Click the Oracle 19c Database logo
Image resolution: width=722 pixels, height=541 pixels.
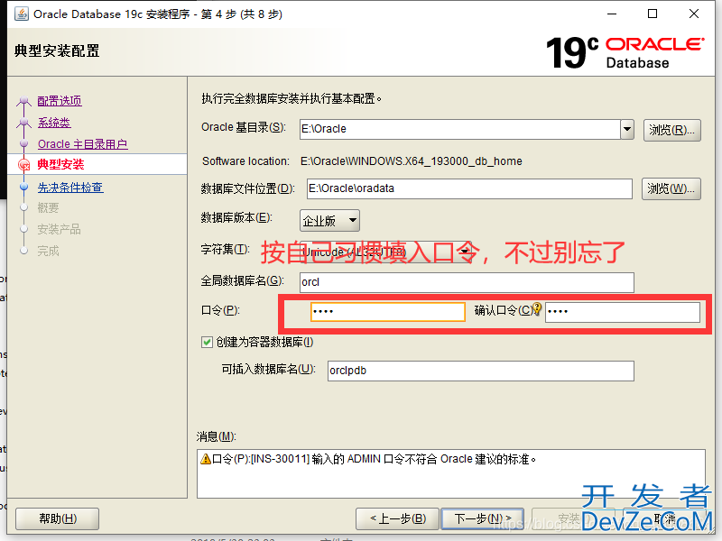[x=625, y=52]
